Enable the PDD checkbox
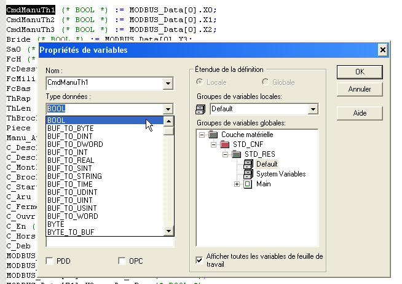The image size is (402, 284). [x=49, y=261]
